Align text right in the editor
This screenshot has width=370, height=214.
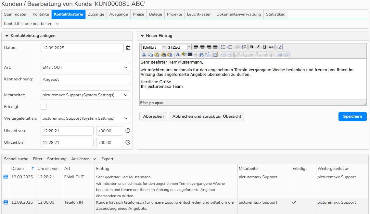click(209, 47)
